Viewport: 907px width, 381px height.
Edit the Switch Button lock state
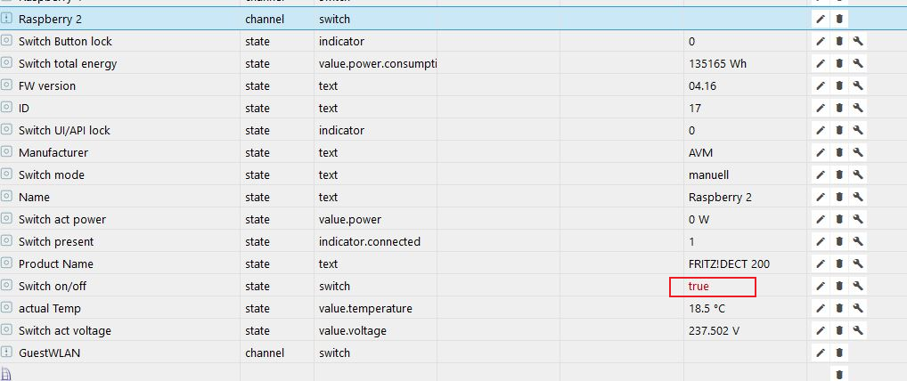[821, 42]
